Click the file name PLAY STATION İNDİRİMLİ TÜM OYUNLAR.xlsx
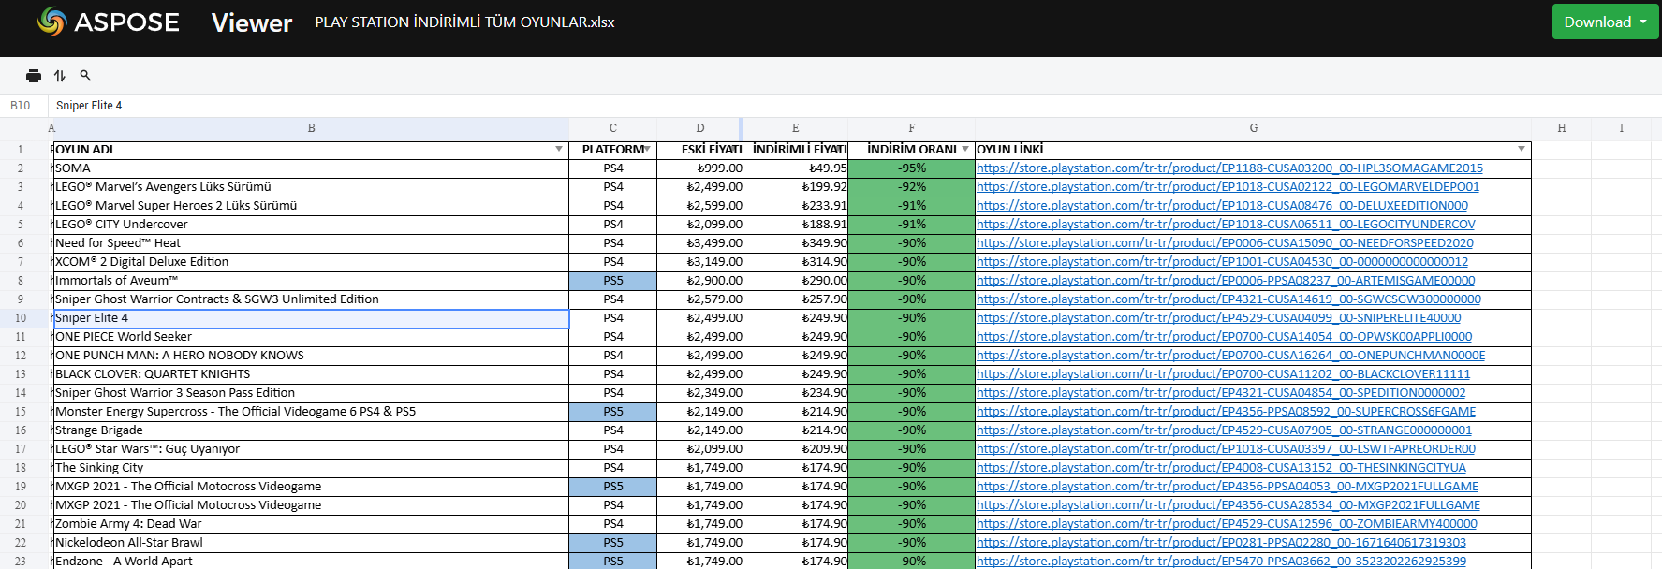The width and height of the screenshot is (1662, 569). [464, 22]
